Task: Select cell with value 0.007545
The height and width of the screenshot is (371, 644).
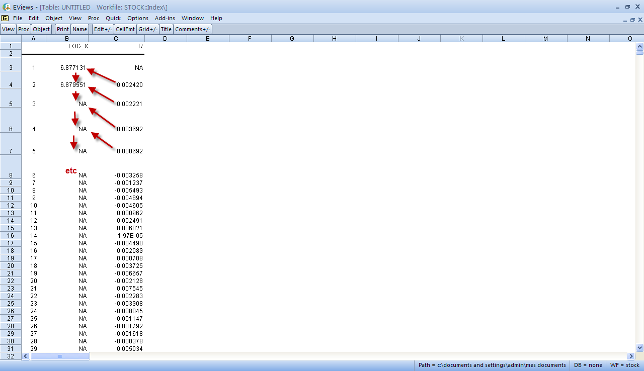Action: pyautogui.click(x=130, y=288)
